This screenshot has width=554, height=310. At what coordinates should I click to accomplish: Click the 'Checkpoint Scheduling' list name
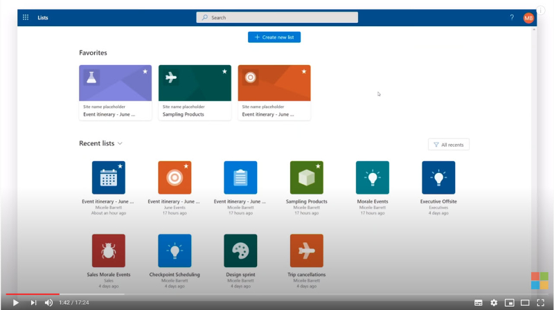tap(175, 274)
